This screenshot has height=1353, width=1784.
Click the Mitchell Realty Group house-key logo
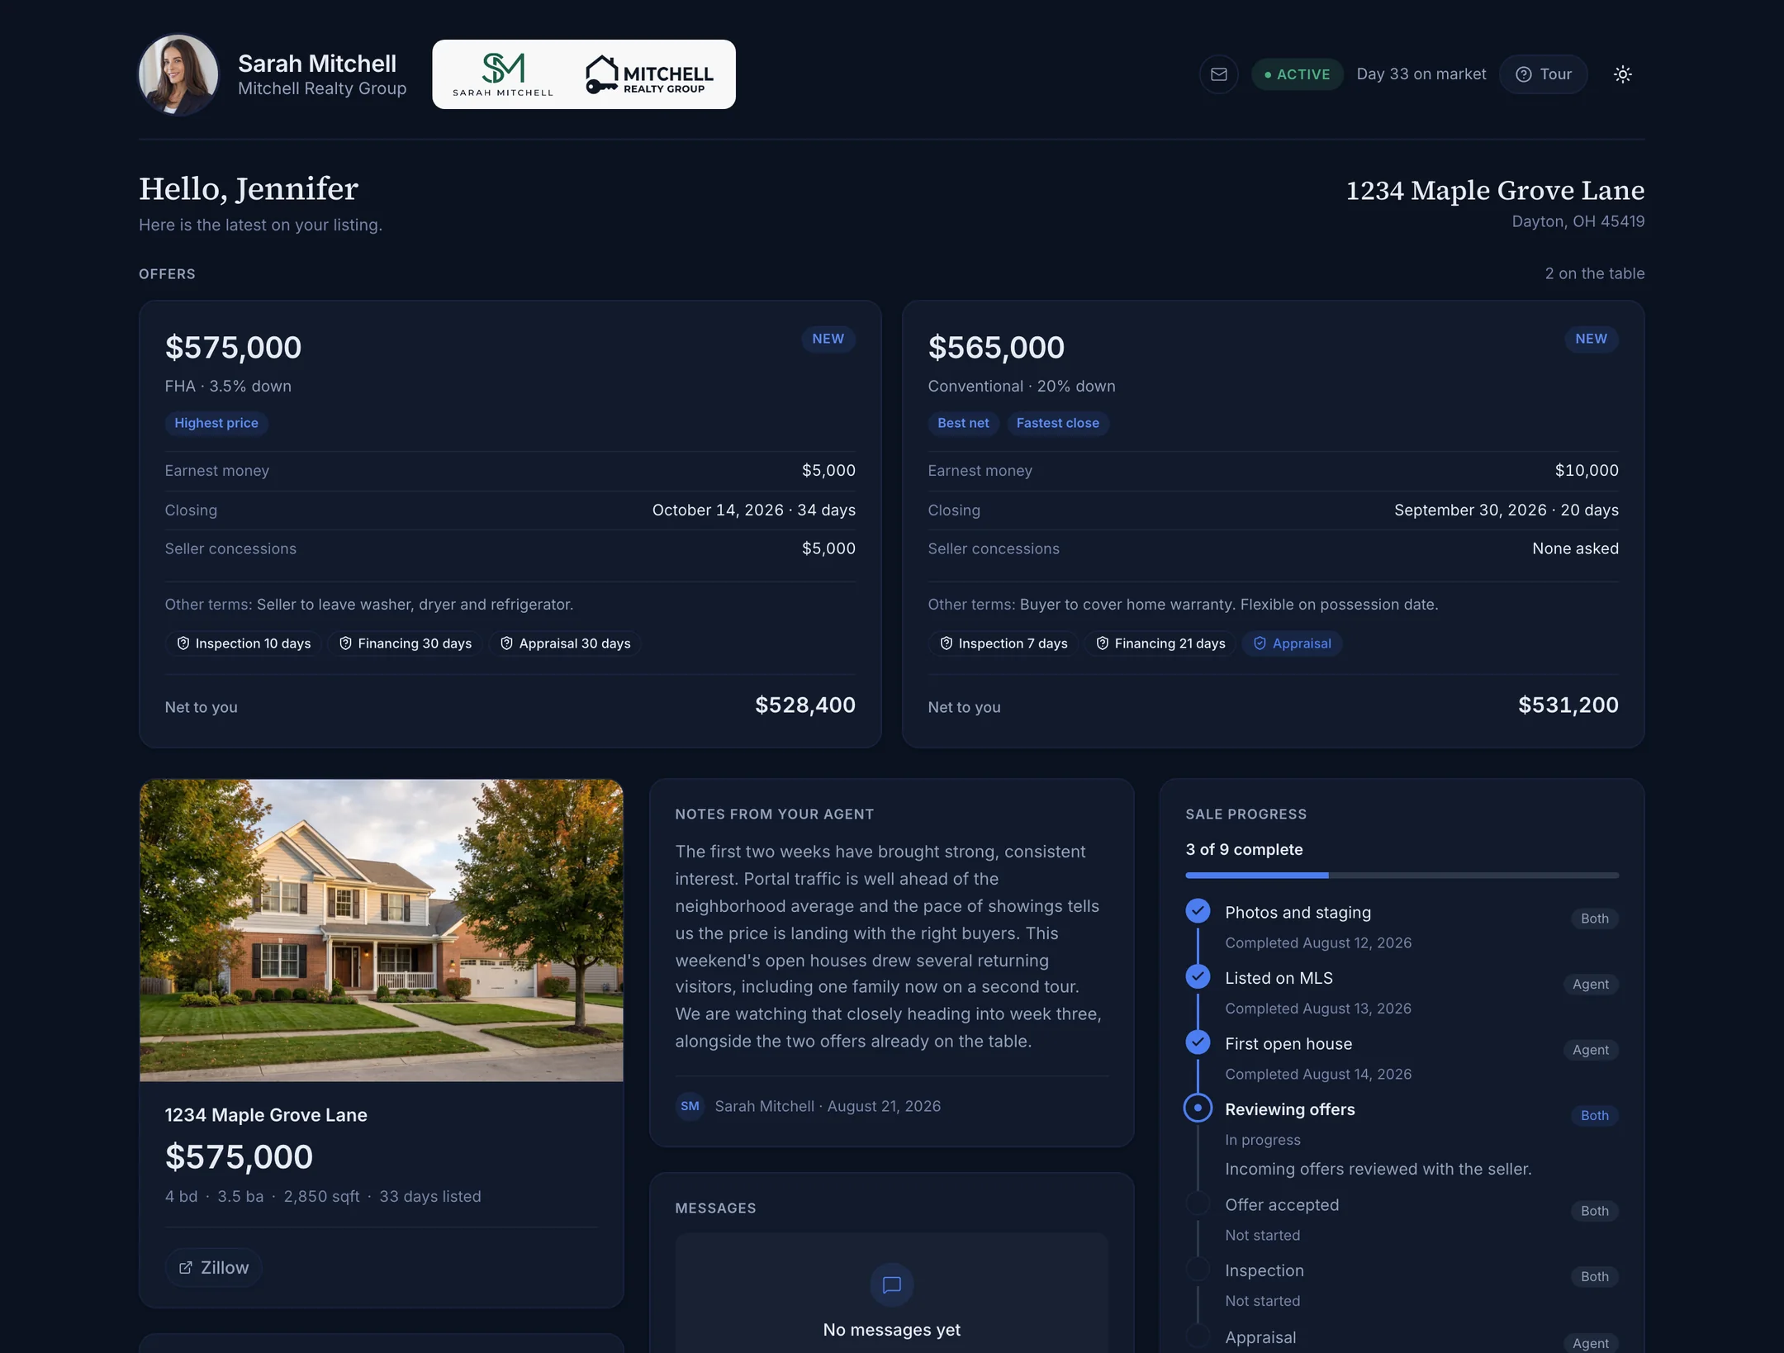click(649, 74)
